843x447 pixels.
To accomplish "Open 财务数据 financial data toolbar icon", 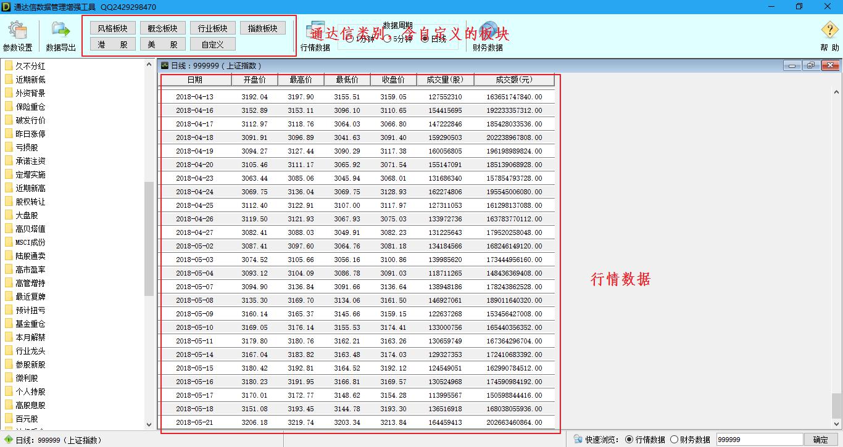I will coord(488,31).
